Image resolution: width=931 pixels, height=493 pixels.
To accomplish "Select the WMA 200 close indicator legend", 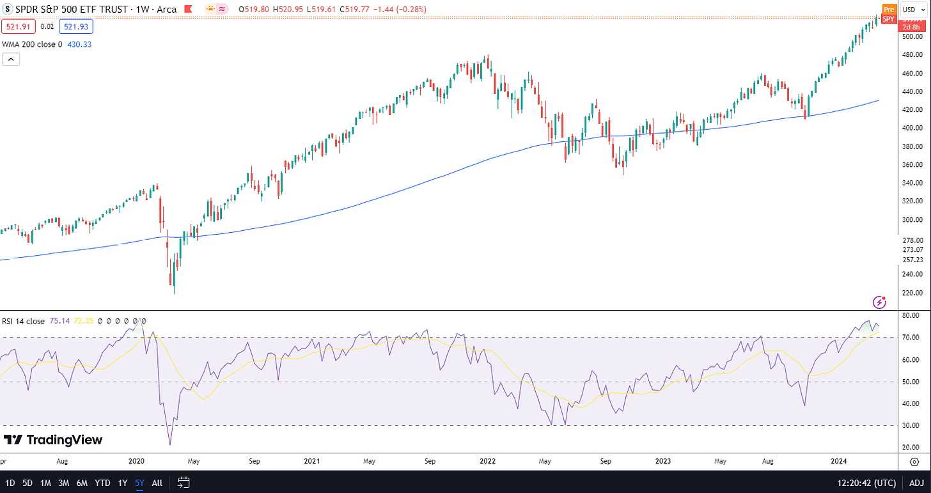I will coord(32,44).
